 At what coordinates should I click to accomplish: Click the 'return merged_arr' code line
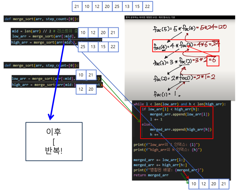tap(151, 175)
